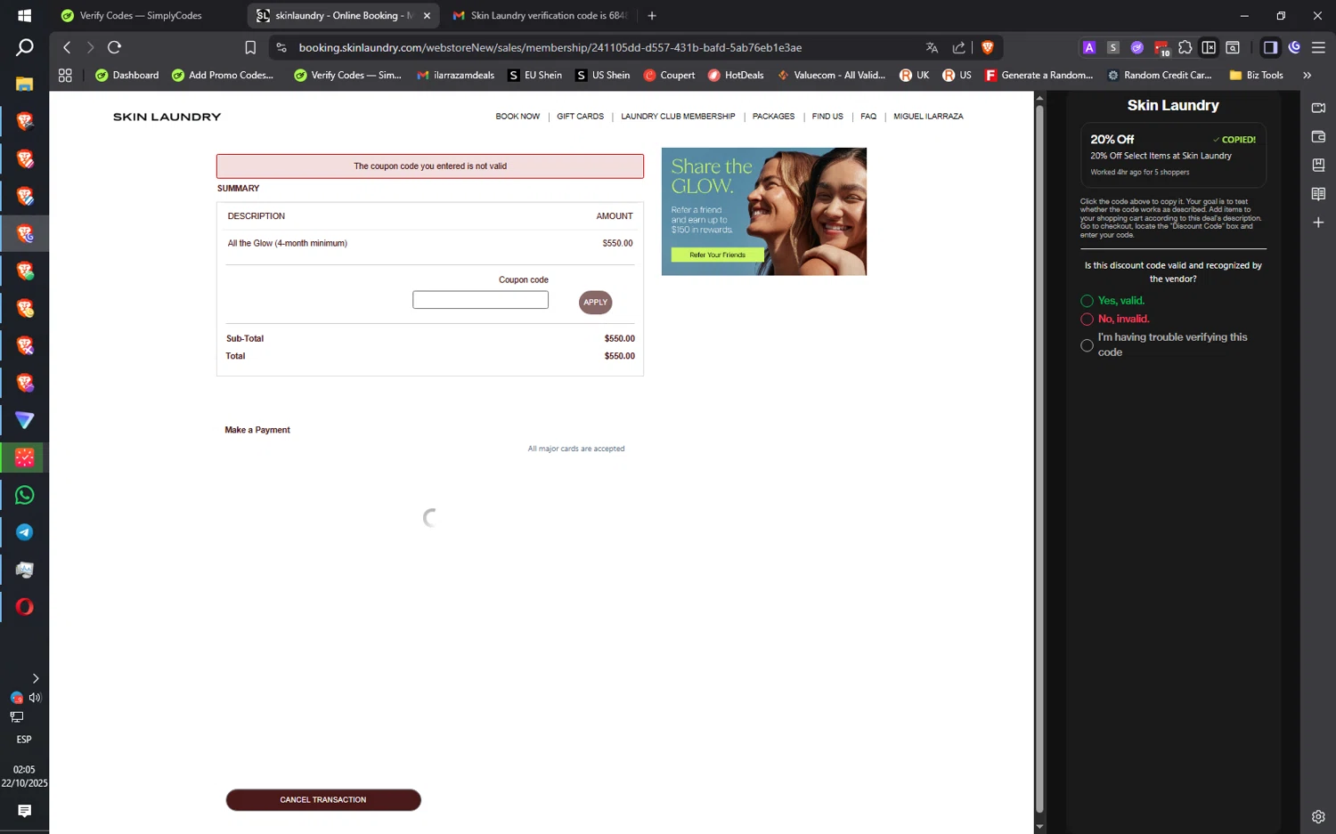Open FIND US in site navigation
The width and height of the screenshot is (1336, 834).
(x=827, y=117)
